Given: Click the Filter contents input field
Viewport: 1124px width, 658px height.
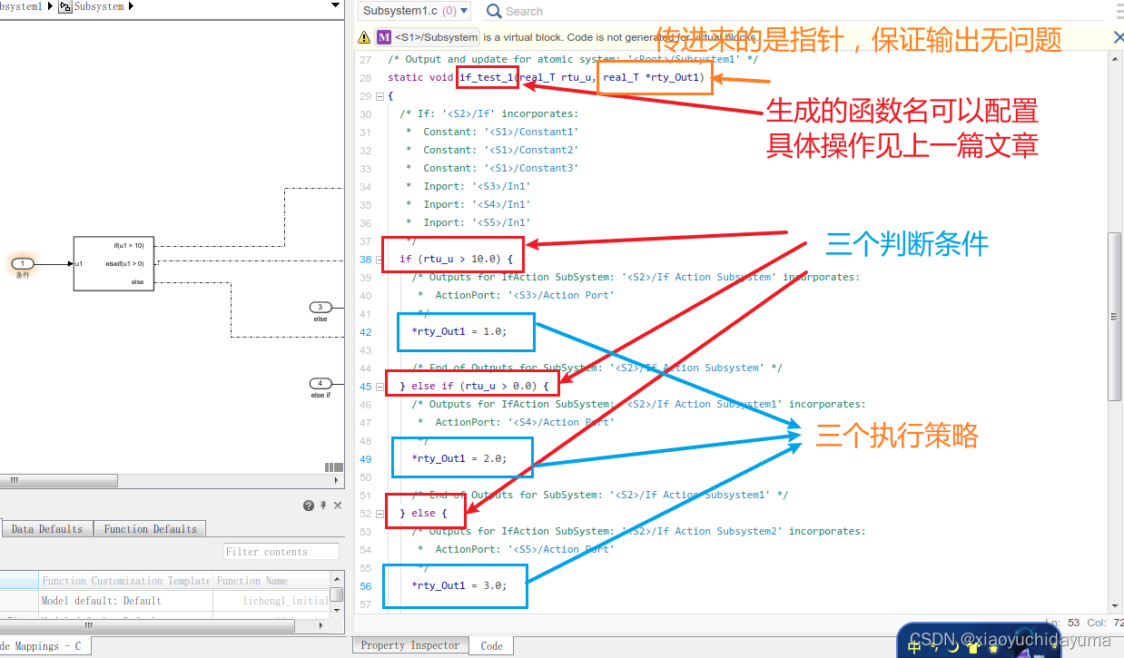Looking at the screenshot, I should click(x=281, y=551).
